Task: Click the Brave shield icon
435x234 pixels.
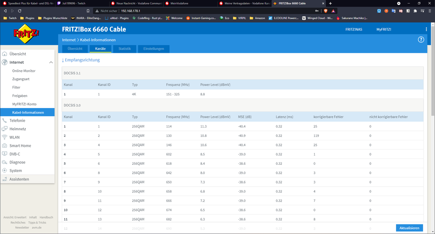Action: [x=326, y=11]
